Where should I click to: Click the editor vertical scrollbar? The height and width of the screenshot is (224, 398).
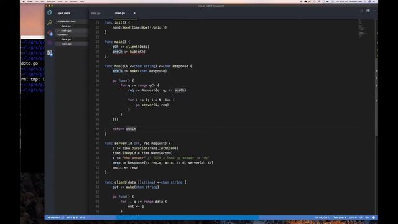376,96
